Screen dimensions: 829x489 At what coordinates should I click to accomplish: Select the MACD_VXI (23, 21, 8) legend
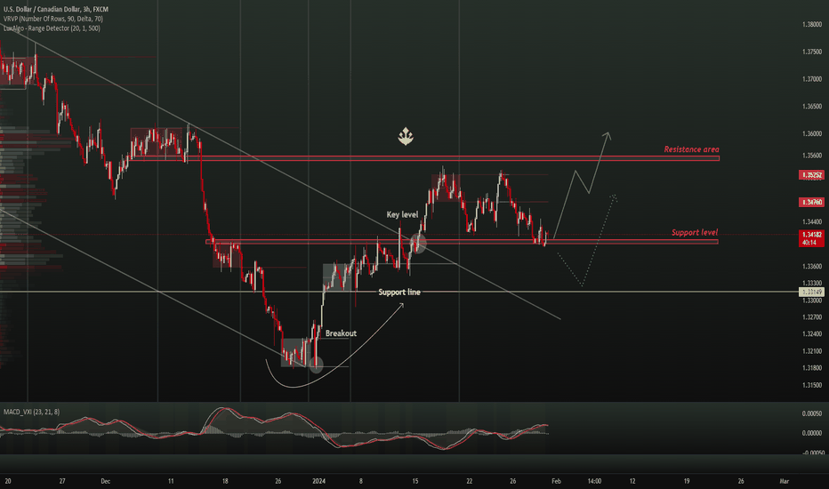point(32,412)
